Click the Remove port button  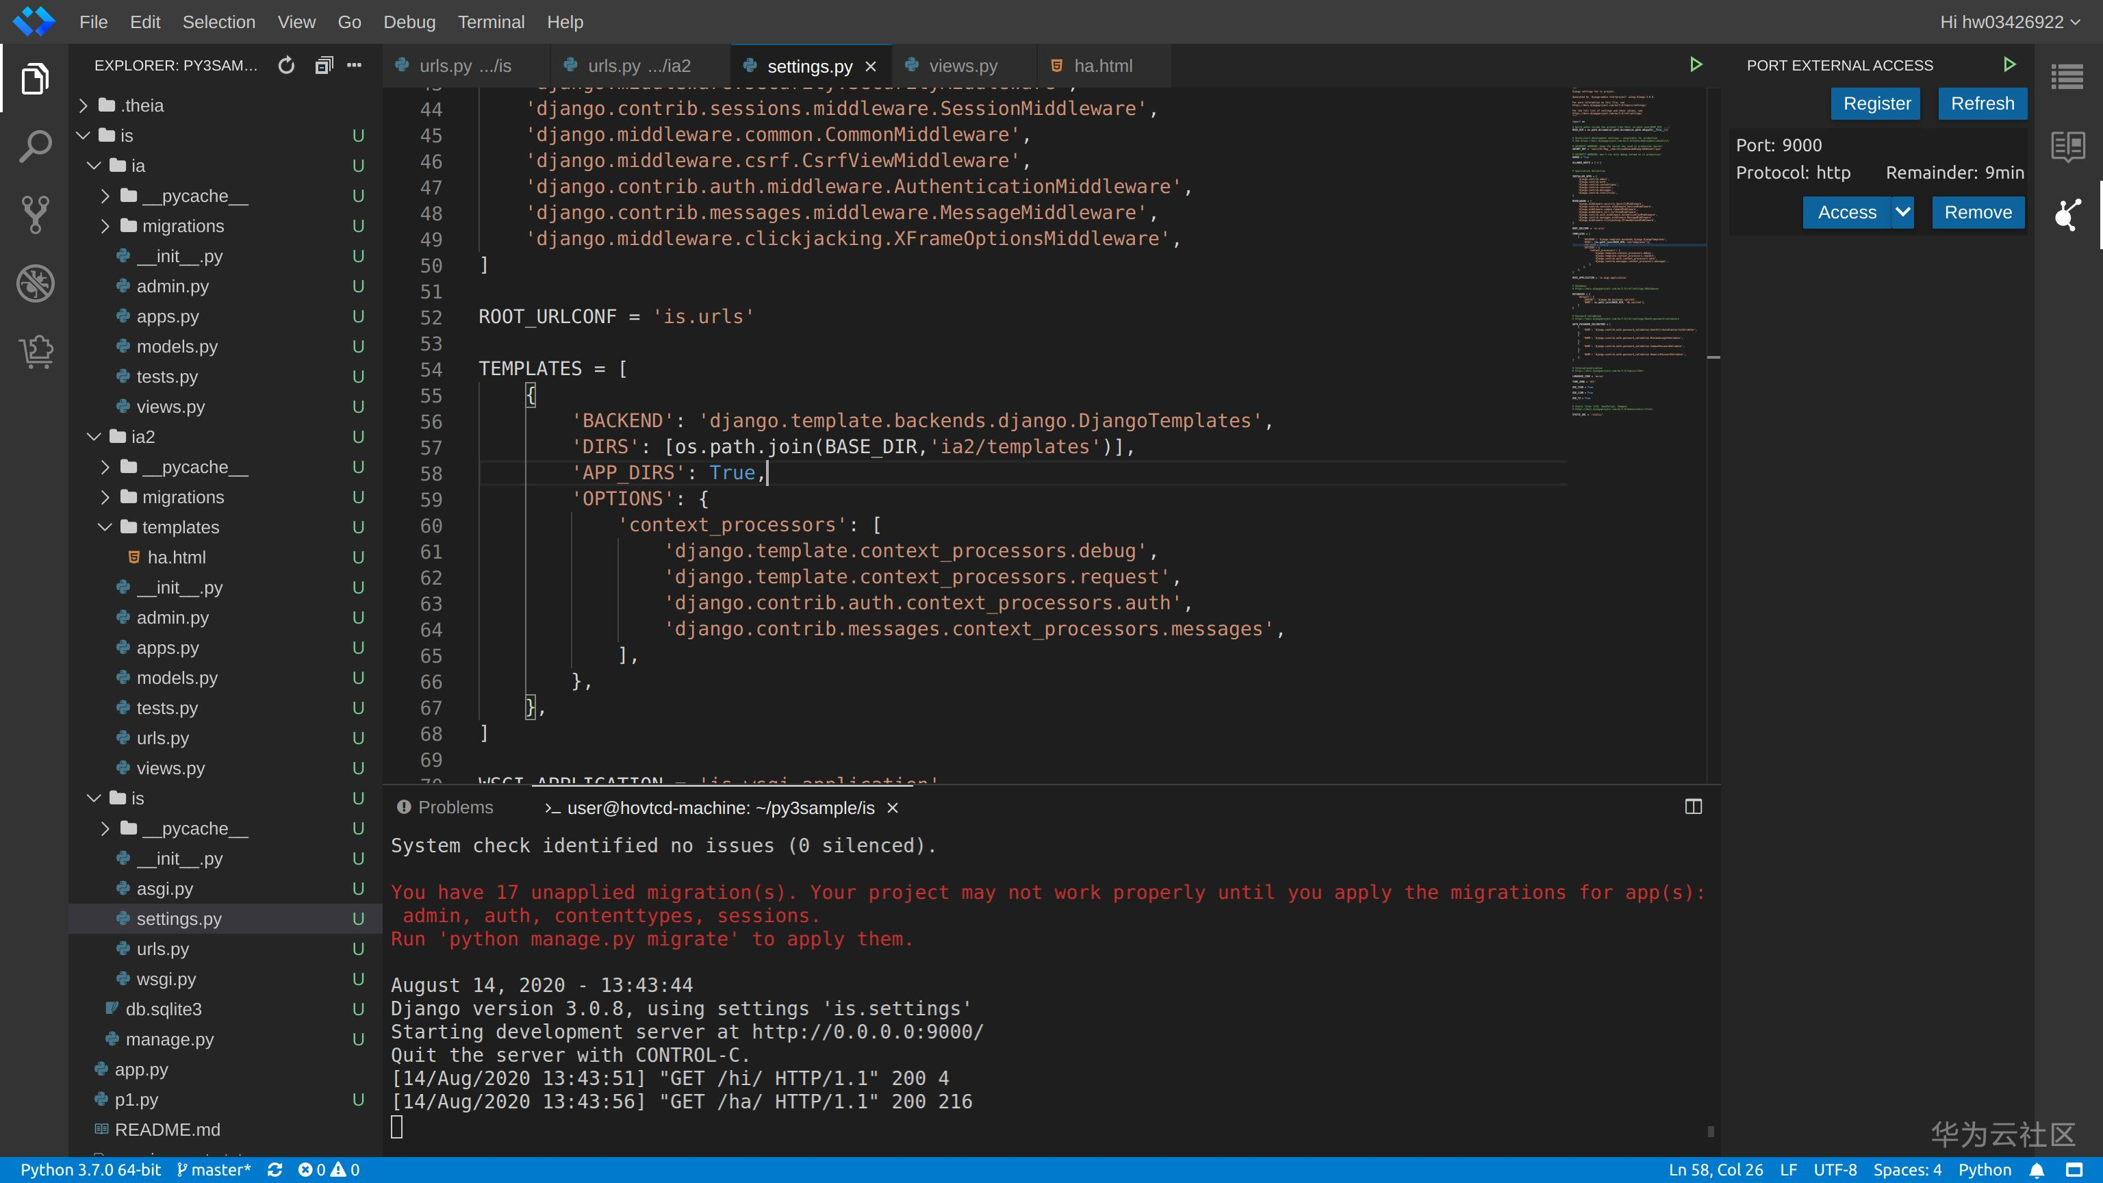coord(1977,212)
